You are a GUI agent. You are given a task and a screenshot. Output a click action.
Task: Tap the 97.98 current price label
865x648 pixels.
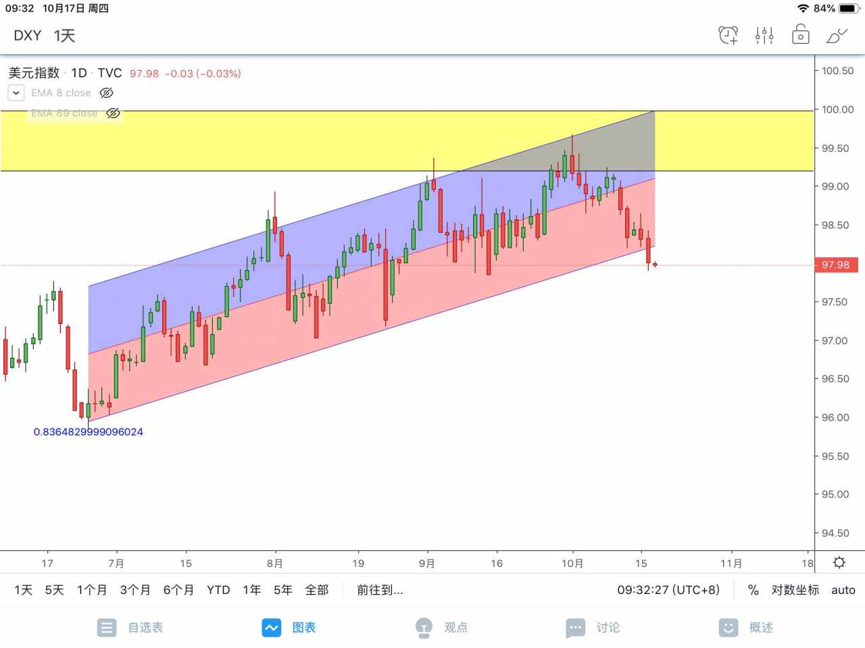[x=835, y=265]
